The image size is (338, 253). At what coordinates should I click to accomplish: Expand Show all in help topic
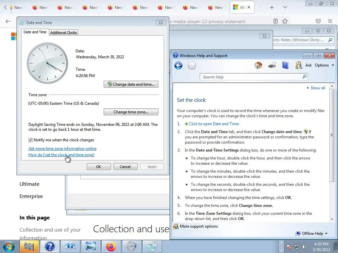click(316, 88)
